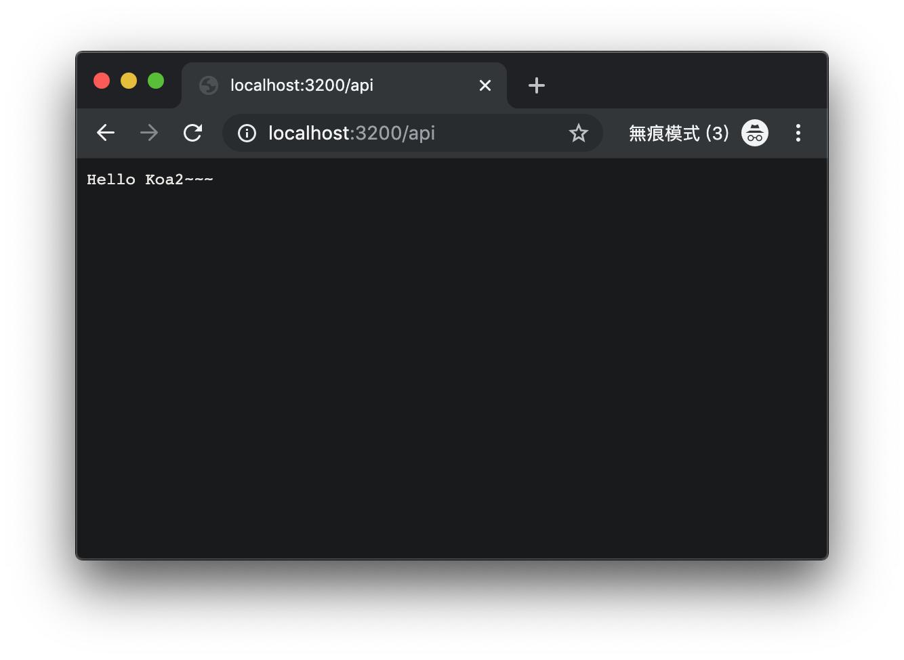
Task: Close the localhost:3200/api tab
Action: pyautogui.click(x=485, y=85)
